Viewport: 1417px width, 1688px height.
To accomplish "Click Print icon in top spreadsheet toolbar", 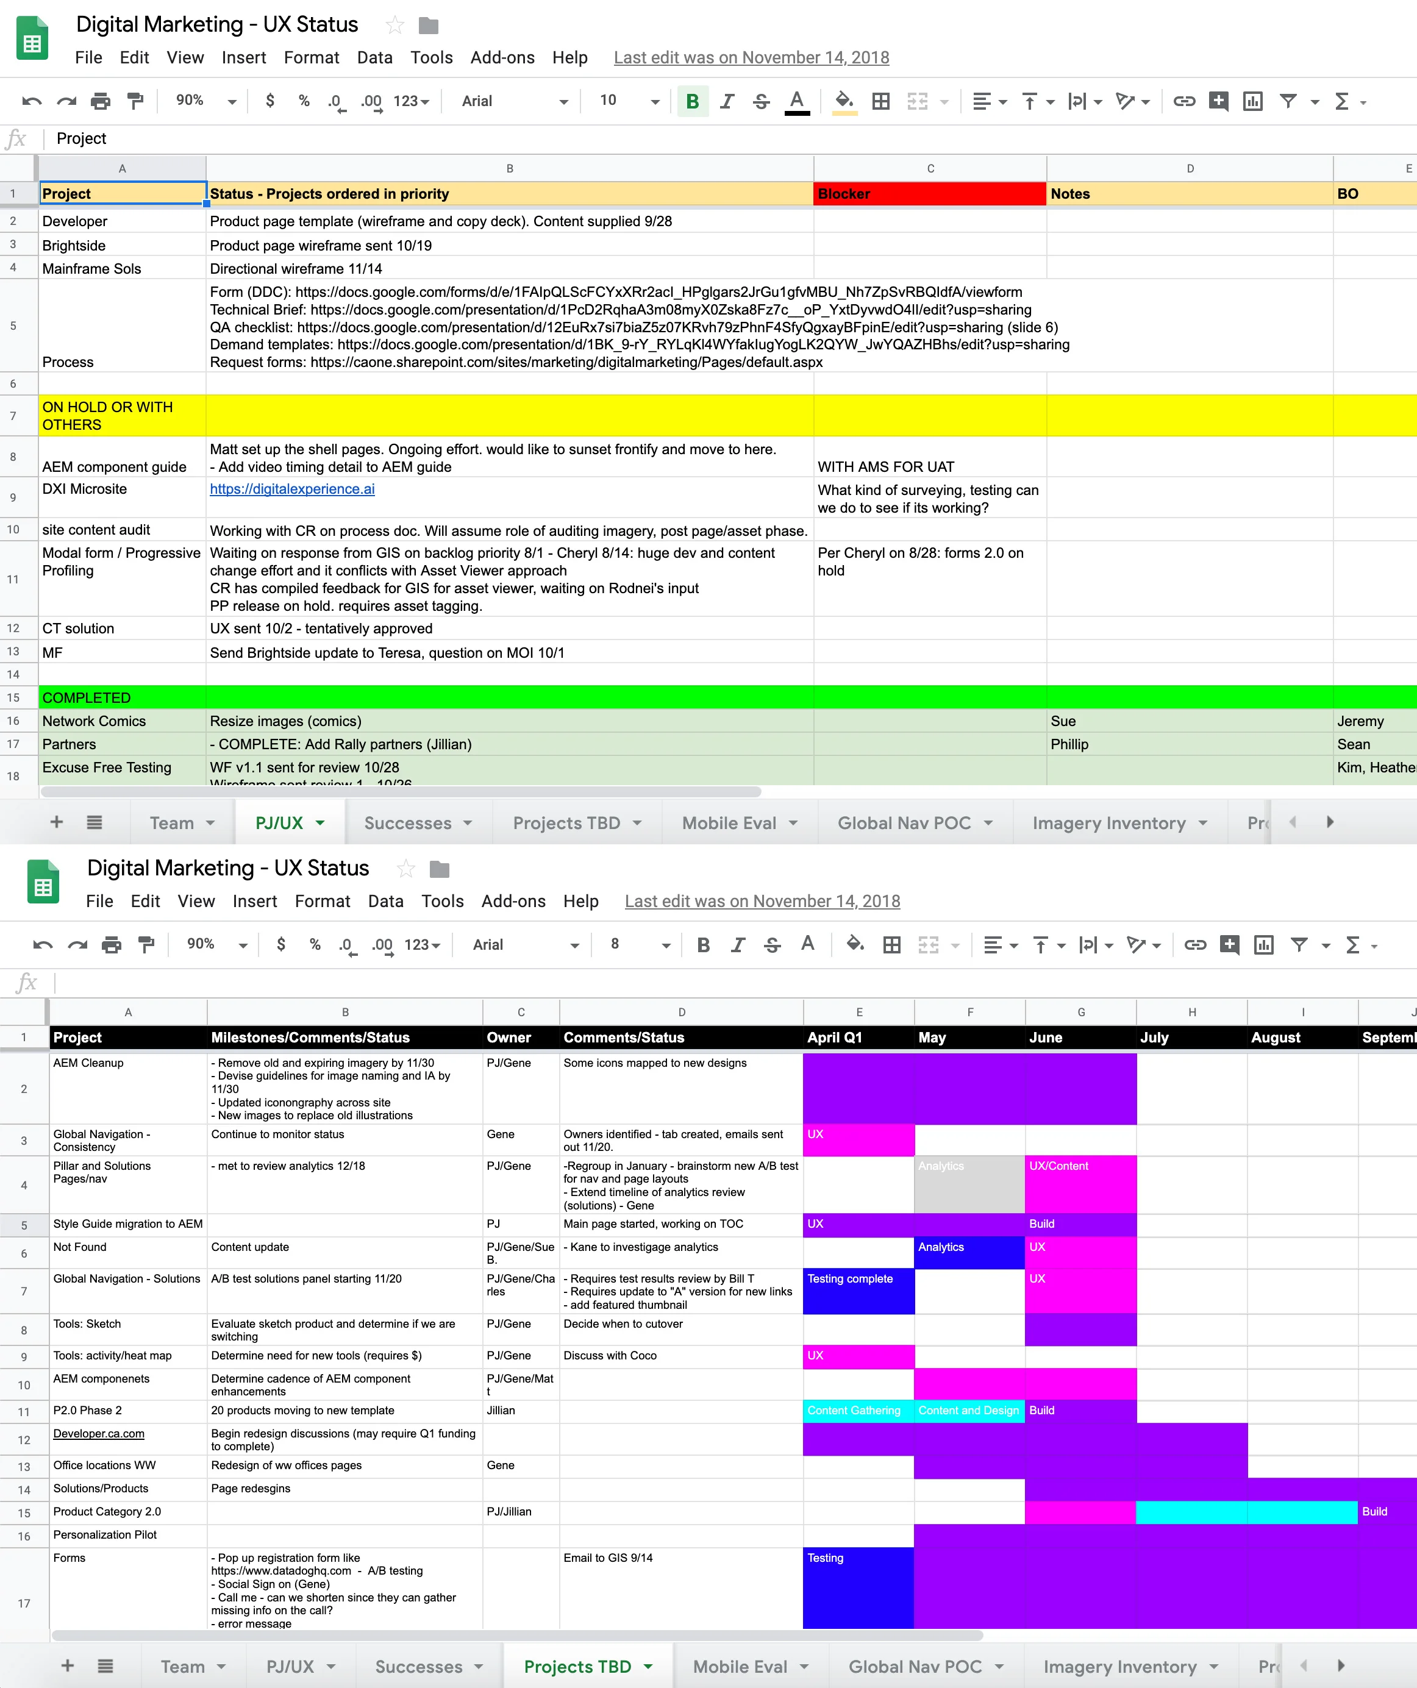I will 101,101.
